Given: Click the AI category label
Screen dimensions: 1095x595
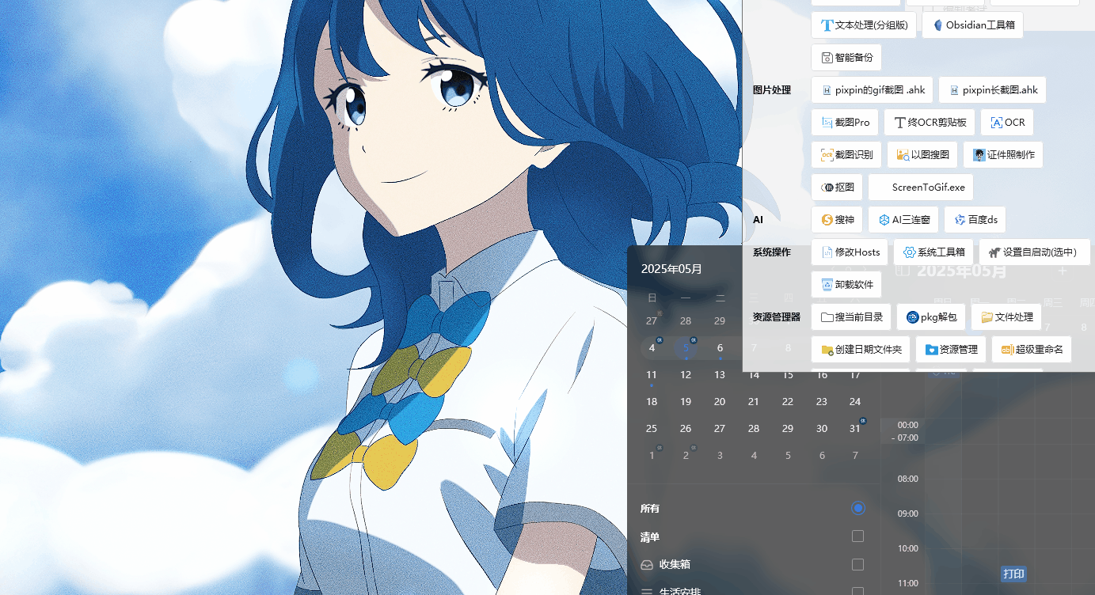Looking at the screenshot, I should click(x=758, y=220).
